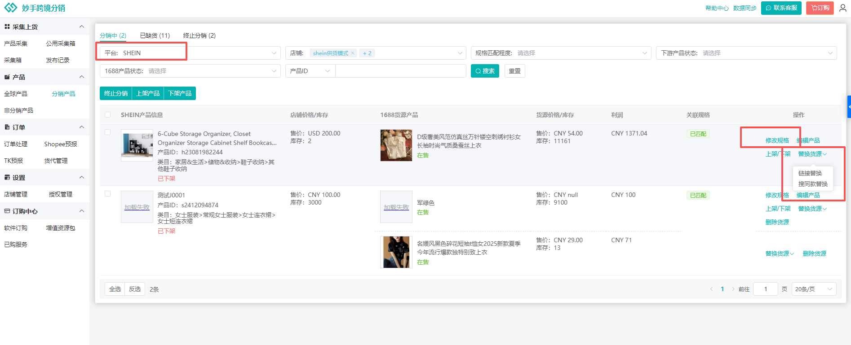Toggle the select-all header checkbox

108,115
